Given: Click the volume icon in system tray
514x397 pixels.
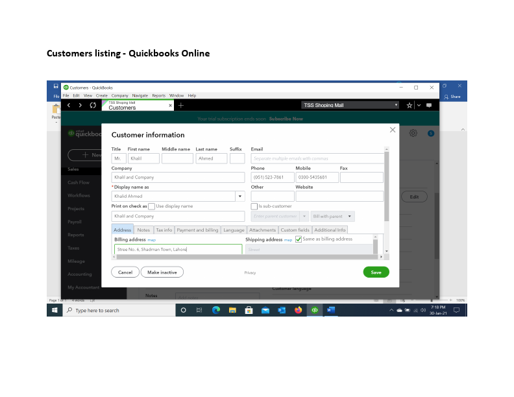Looking at the screenshot, I should click(423, 310).
